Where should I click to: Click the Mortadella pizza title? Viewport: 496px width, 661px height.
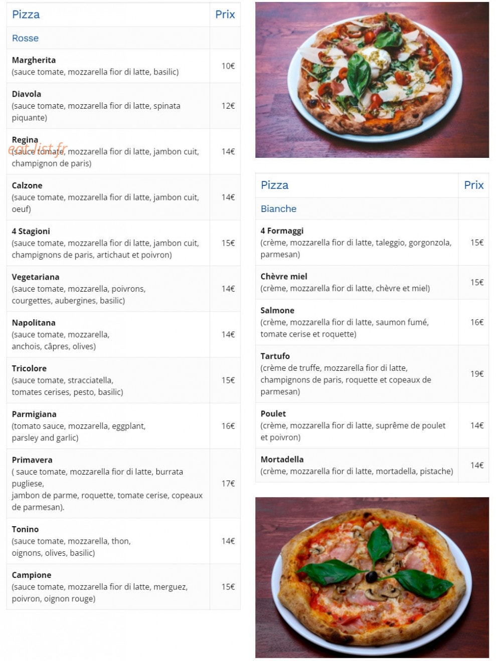click(x=282, y=459)
